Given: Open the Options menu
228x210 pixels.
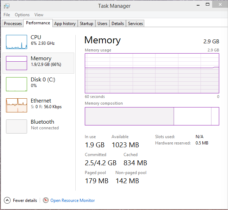Looking at the screenshot, I should (22, 15).
